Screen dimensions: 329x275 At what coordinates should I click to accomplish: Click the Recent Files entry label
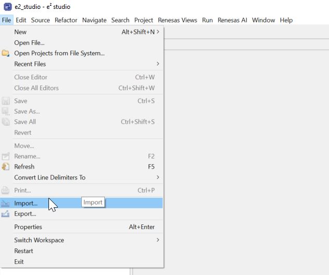[x=30, y=64]
